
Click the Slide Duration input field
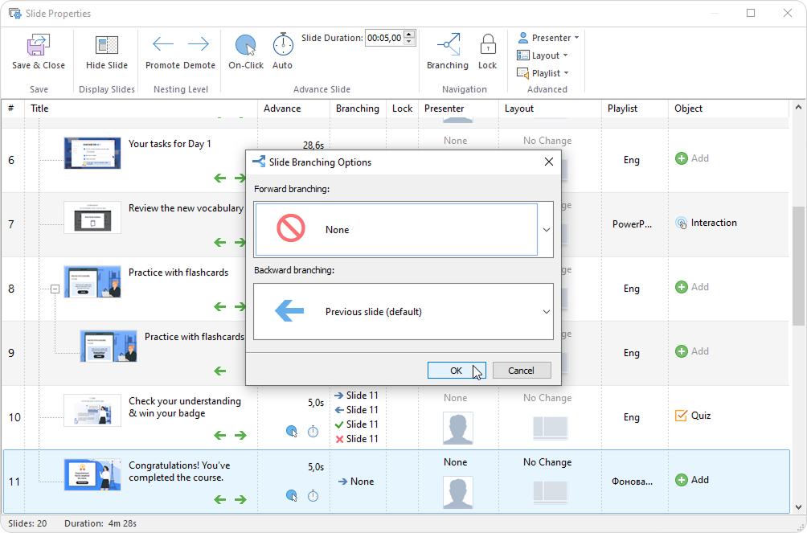pos(384,38)
